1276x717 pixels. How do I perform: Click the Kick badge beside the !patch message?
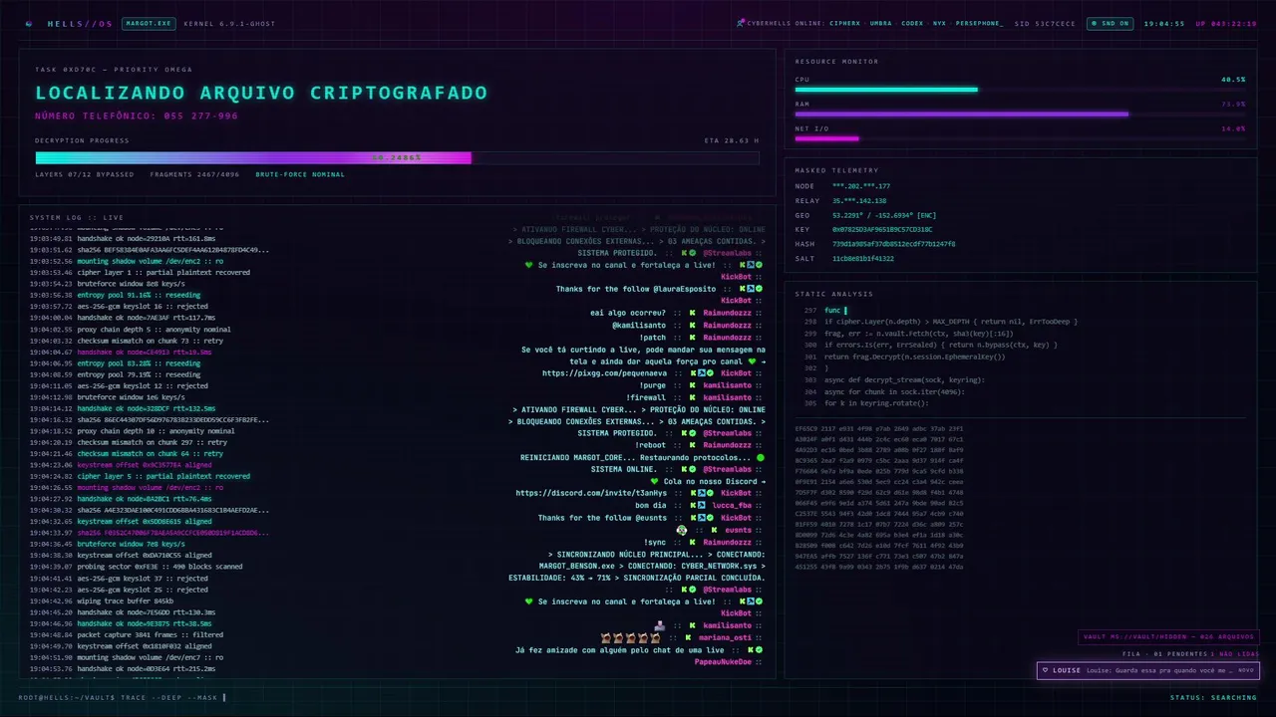693,337
